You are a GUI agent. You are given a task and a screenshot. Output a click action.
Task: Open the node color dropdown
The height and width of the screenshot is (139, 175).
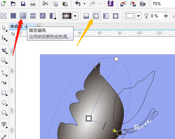(139, 16)
